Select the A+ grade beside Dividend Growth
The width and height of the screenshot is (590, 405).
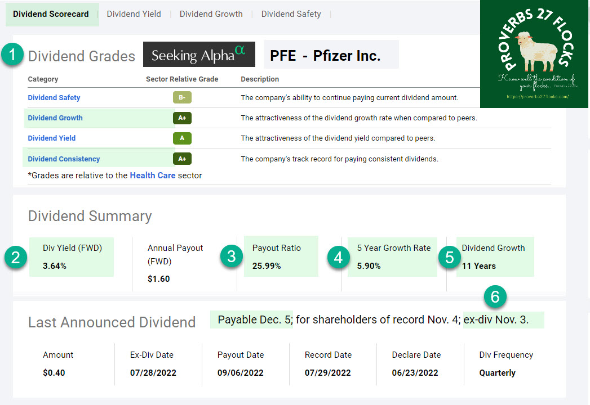pyautogui.click(x=181, y=118)
